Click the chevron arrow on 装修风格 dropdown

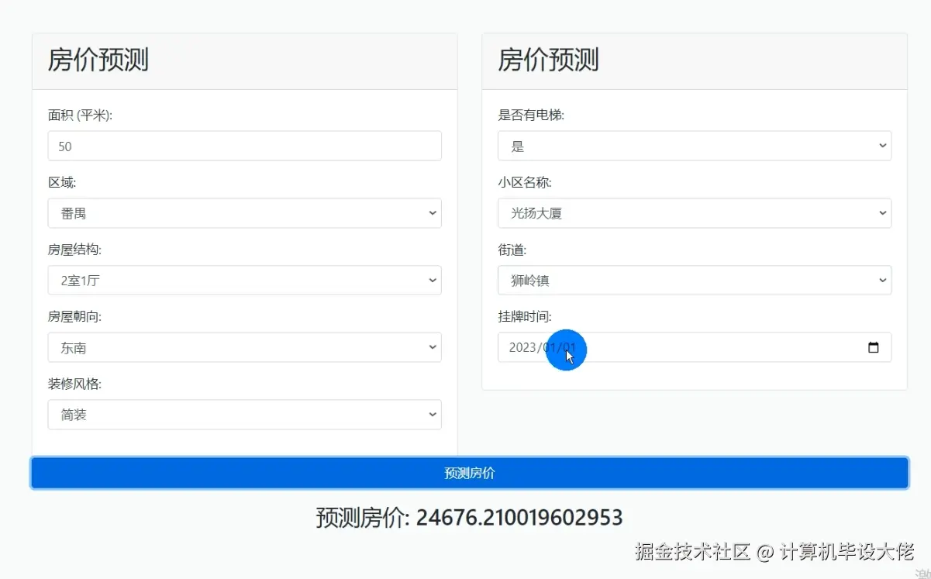pyautogui.click(x=432, y=414)
